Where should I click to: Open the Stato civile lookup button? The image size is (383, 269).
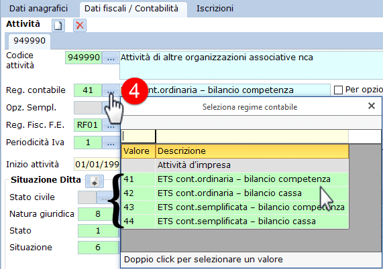click(105, 197)
